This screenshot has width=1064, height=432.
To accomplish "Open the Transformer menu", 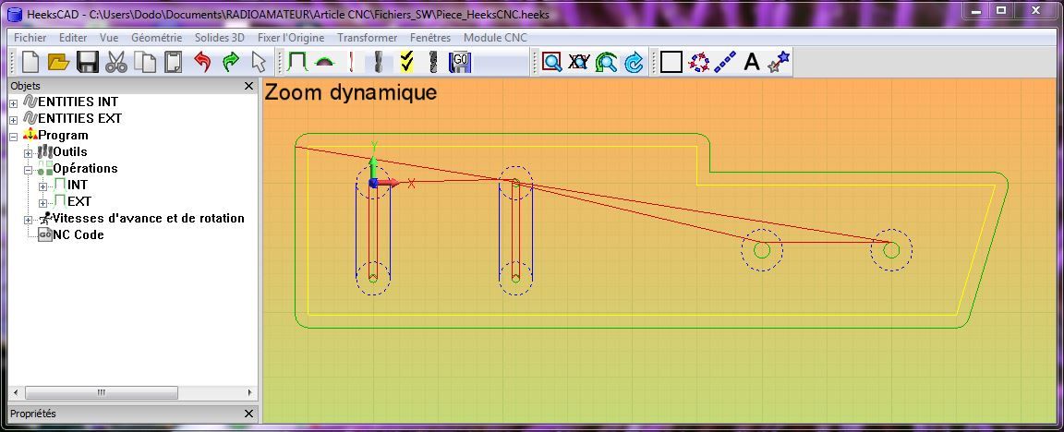I will 367,38.
